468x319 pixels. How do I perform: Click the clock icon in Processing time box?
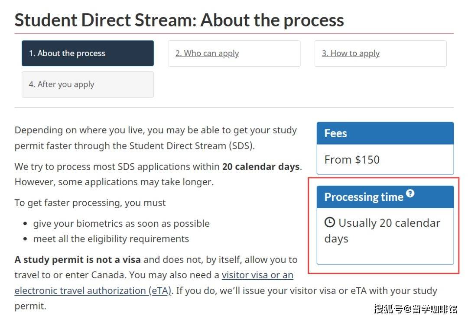[330, 222]
